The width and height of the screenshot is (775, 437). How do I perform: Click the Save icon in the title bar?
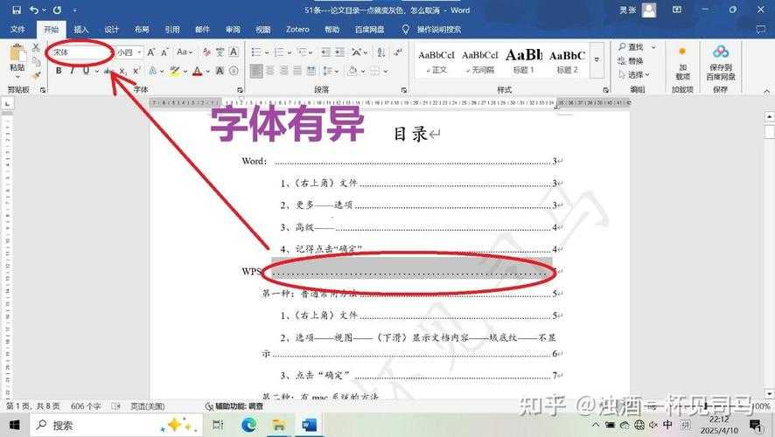click(x=17, y=10)
